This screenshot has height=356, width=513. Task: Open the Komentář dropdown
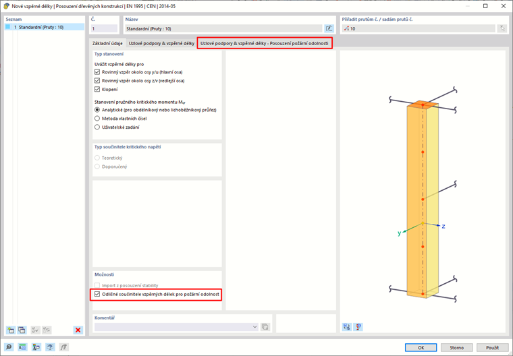coord(255,326)
